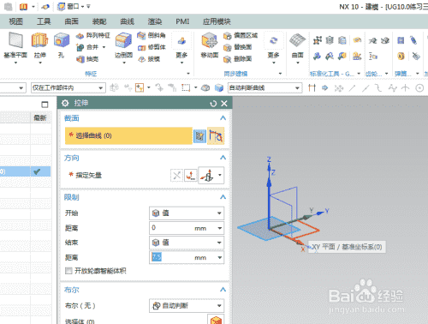428x324 pixels.
Task: Click the window (窗口) menu icon in title bar
Action: point(61,6)
